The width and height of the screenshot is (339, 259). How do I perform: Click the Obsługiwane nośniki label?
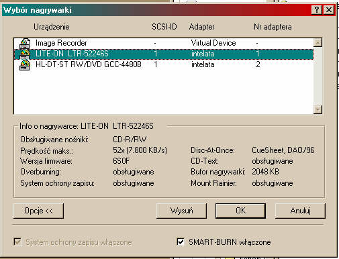54,140
